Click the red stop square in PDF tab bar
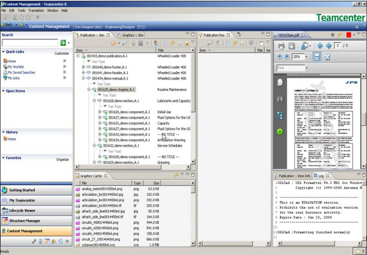Viewport: 367px width, 255px height. 349,35
